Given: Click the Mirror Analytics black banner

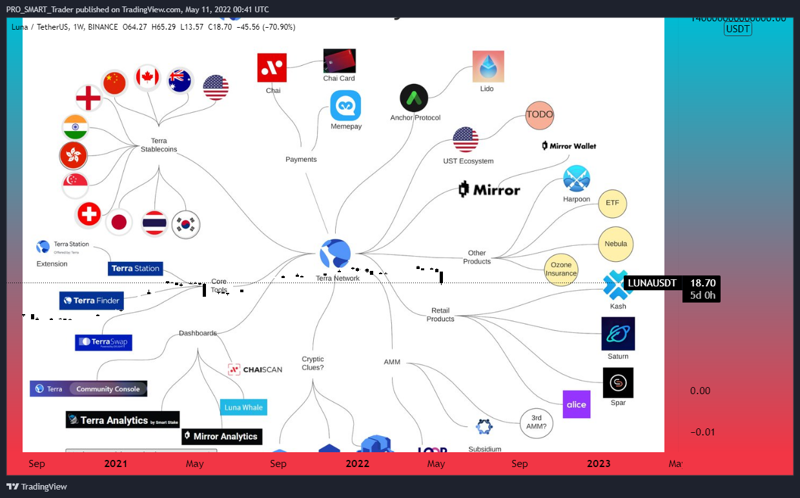Looking at the screenshot, I should pos(222,437).
